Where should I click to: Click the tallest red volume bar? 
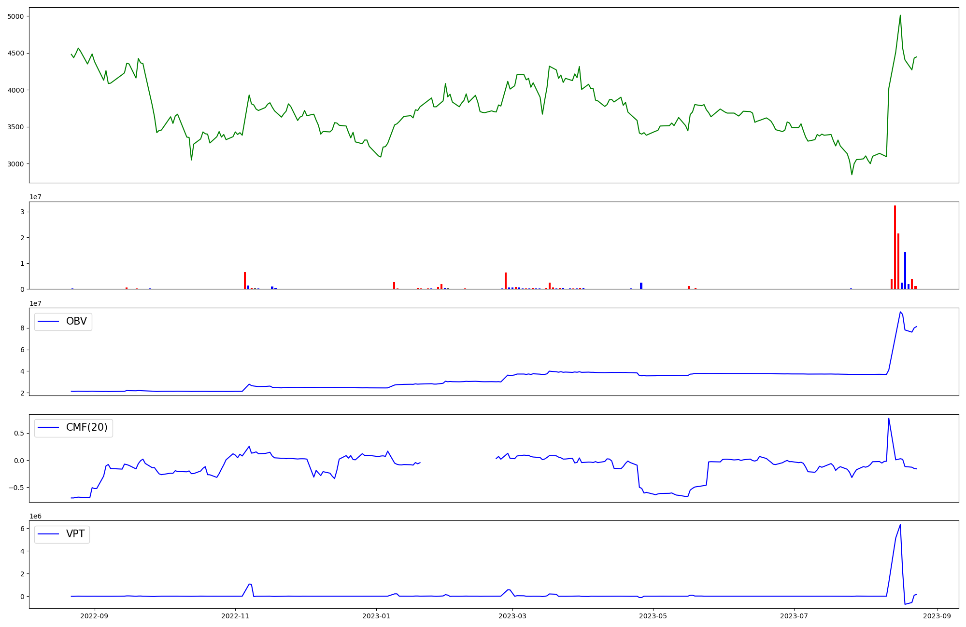(895, 247)
